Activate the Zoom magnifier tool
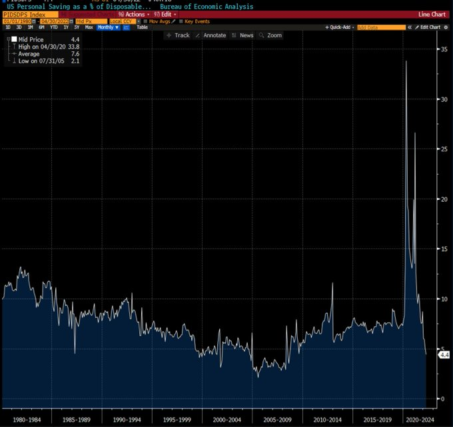Image resolution: width=453 pixels, height=427 pixels. click(270, 35)
